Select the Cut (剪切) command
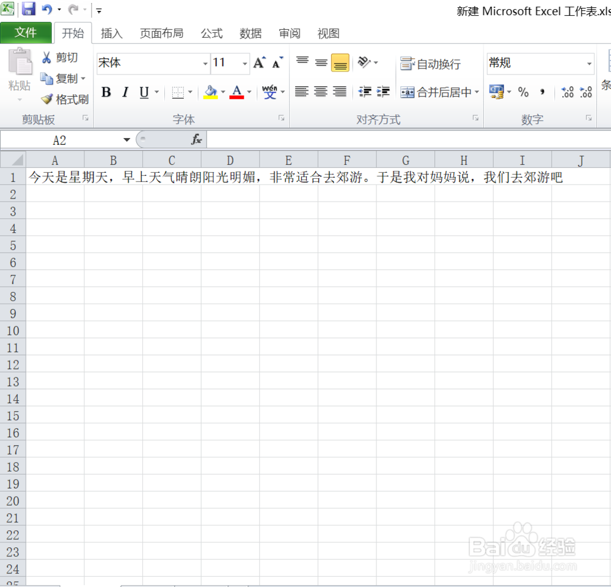The width and height of the screenshot is (611, 587). (x=61, y=57)
